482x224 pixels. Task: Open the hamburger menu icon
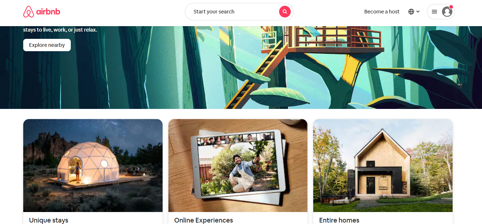click(x=434, y=12)
